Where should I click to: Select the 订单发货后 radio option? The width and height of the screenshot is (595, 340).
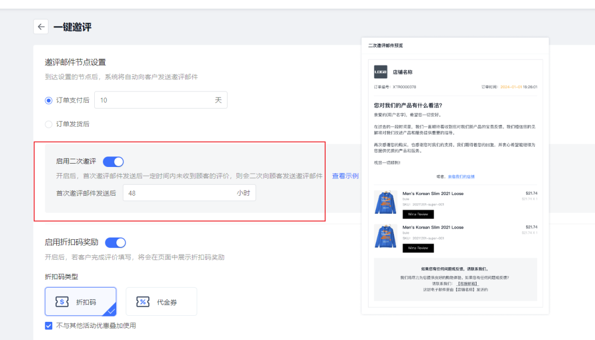[48, 124]
